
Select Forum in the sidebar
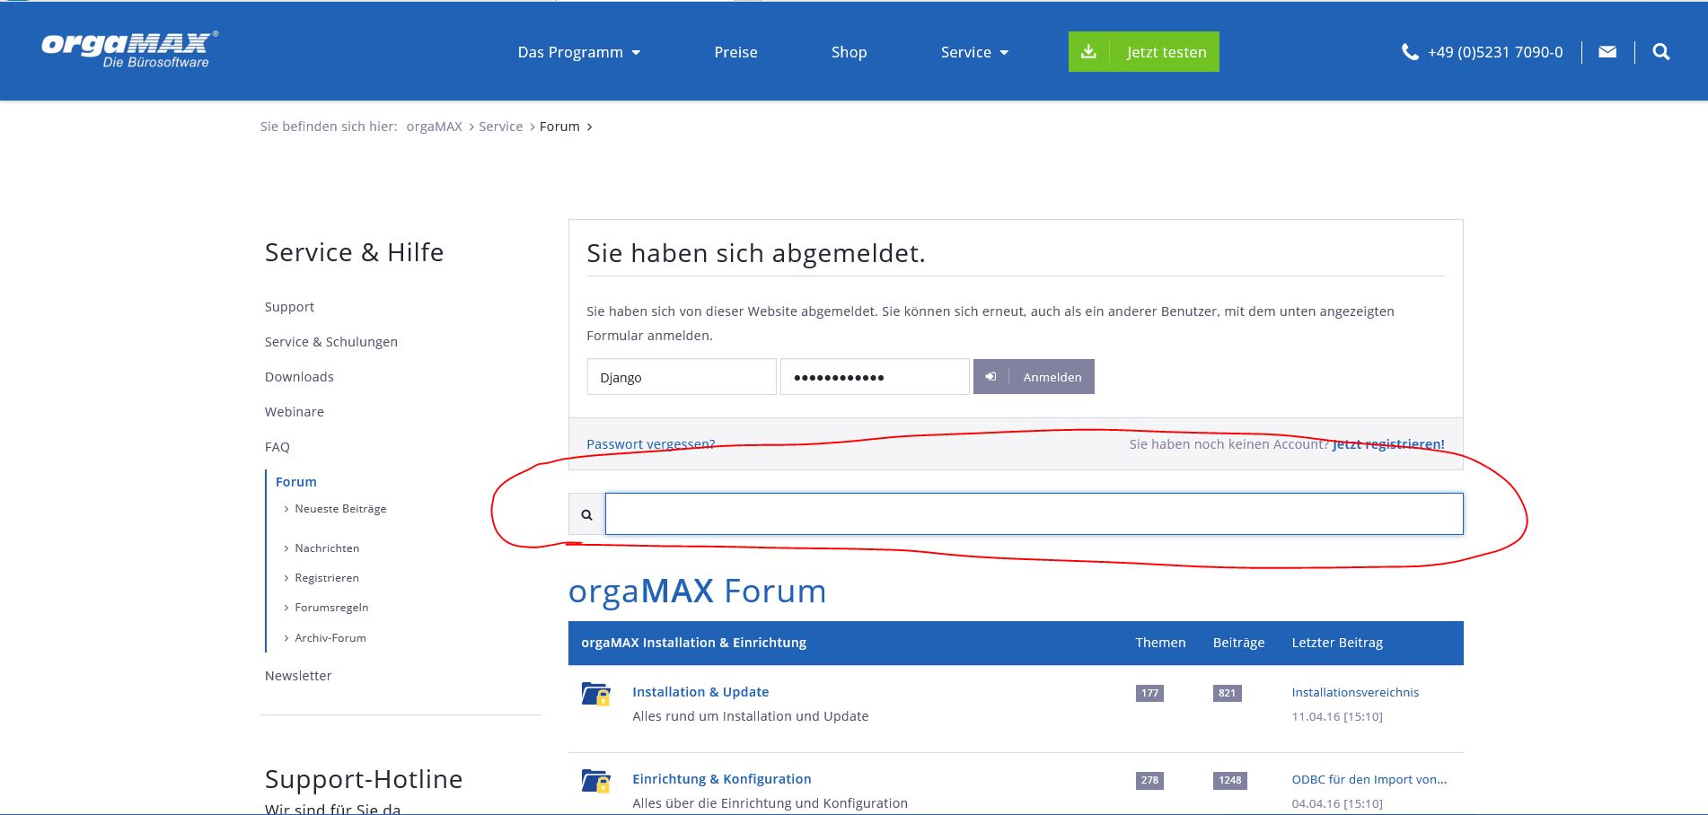295,482
